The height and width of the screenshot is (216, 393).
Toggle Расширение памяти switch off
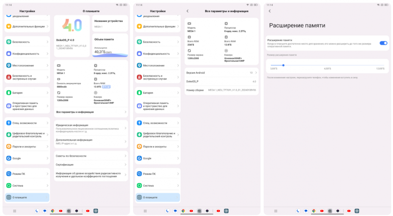point(383,43)
